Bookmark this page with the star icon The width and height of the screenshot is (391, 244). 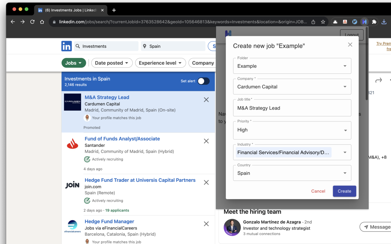[x=323, y=22]
